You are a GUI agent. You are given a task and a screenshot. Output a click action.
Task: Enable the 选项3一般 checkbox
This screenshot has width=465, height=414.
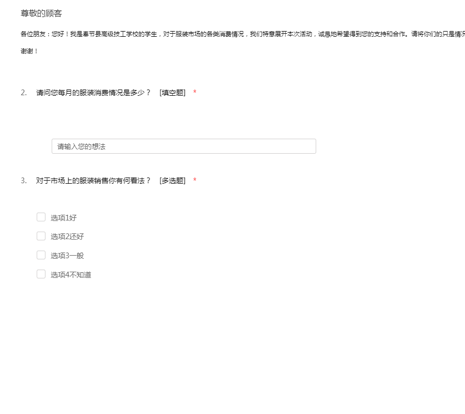41,255
